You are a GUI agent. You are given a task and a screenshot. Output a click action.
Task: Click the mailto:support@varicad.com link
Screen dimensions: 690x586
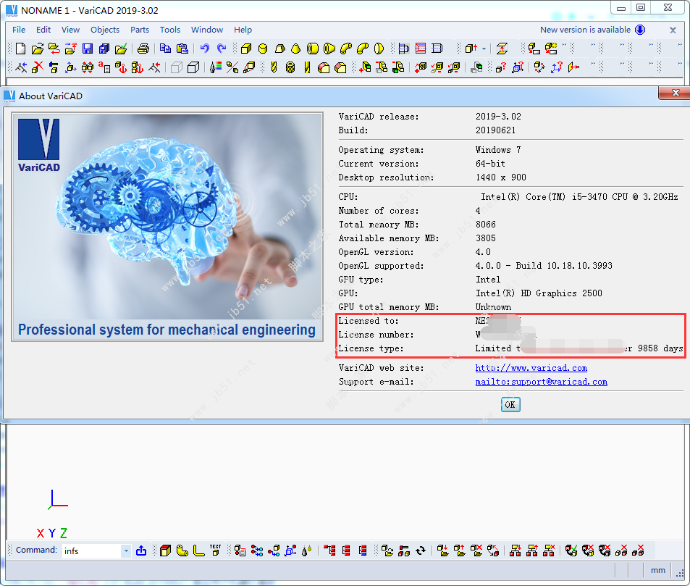(x=542, y=382)
